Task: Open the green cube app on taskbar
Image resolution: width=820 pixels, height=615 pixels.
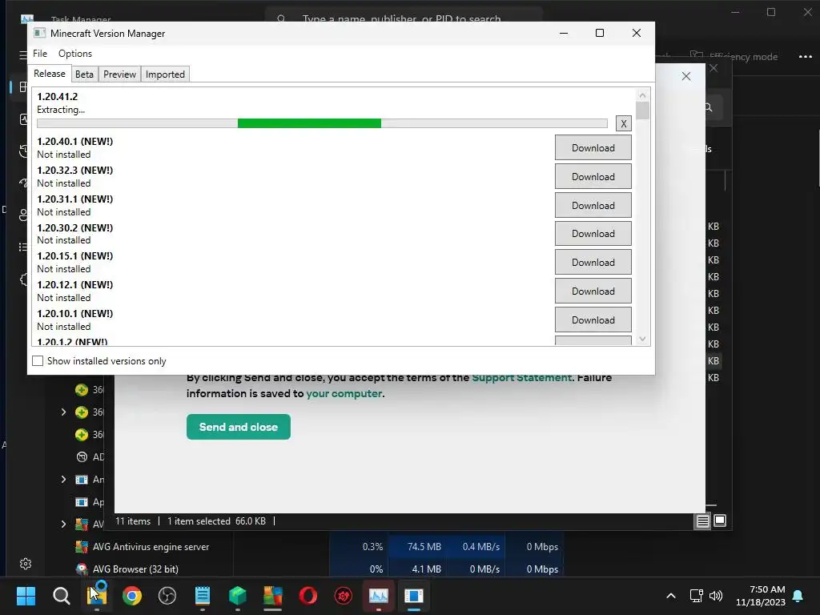Action: tap(237, 596)
